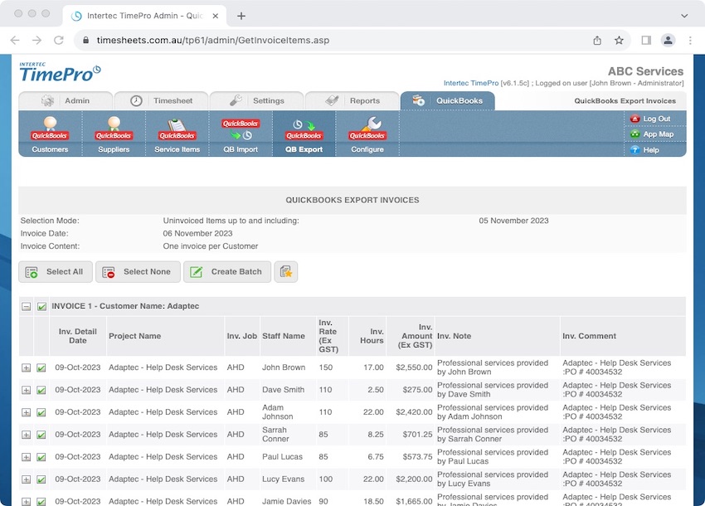Image resolution: width=705 pixels, height=506 pixels.
Task: Toggle checkbox for Jamie Davies row
Action: click(x=41, y=502)
